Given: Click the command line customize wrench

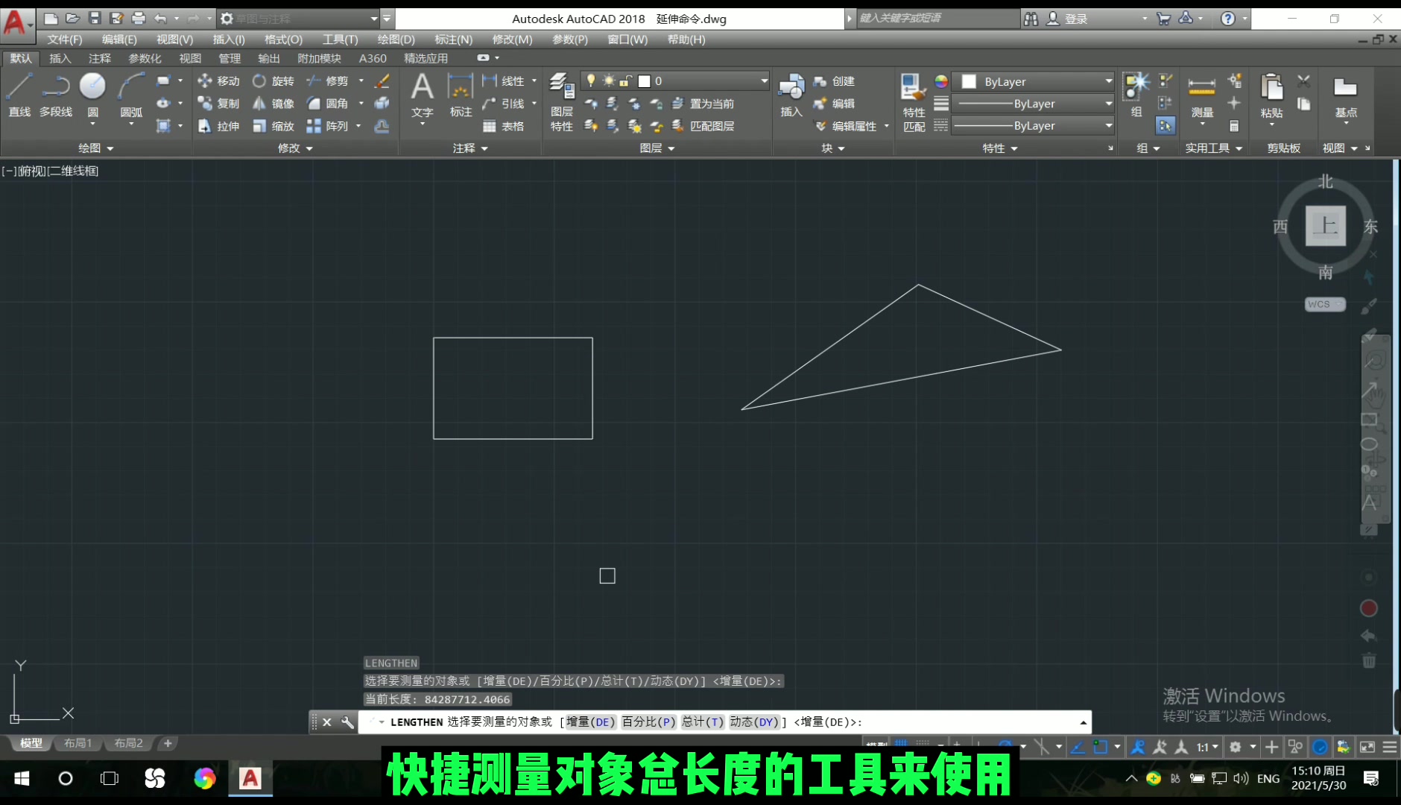Looking at the screenshot, I should pyautogui.click(x=347, y=722).
